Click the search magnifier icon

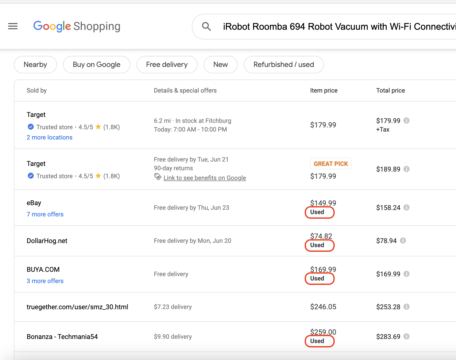pos(207,26)
